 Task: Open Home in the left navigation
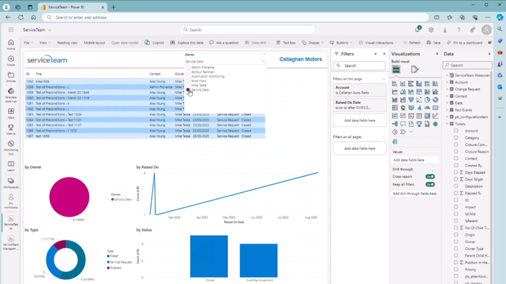11,44
